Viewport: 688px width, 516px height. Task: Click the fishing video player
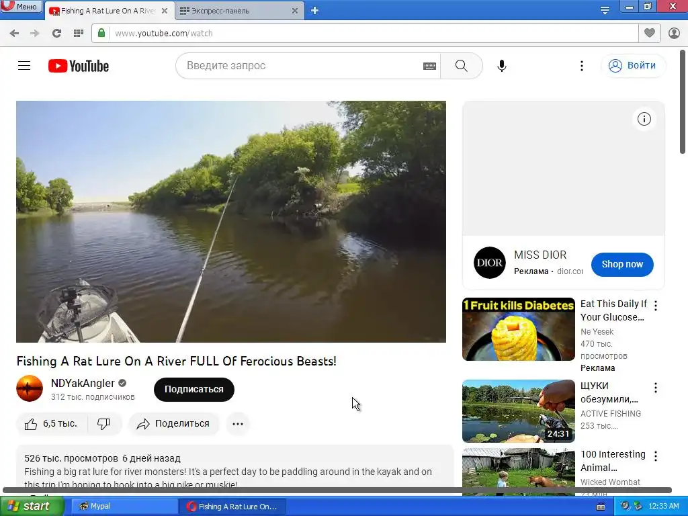[x=231, y=222]
